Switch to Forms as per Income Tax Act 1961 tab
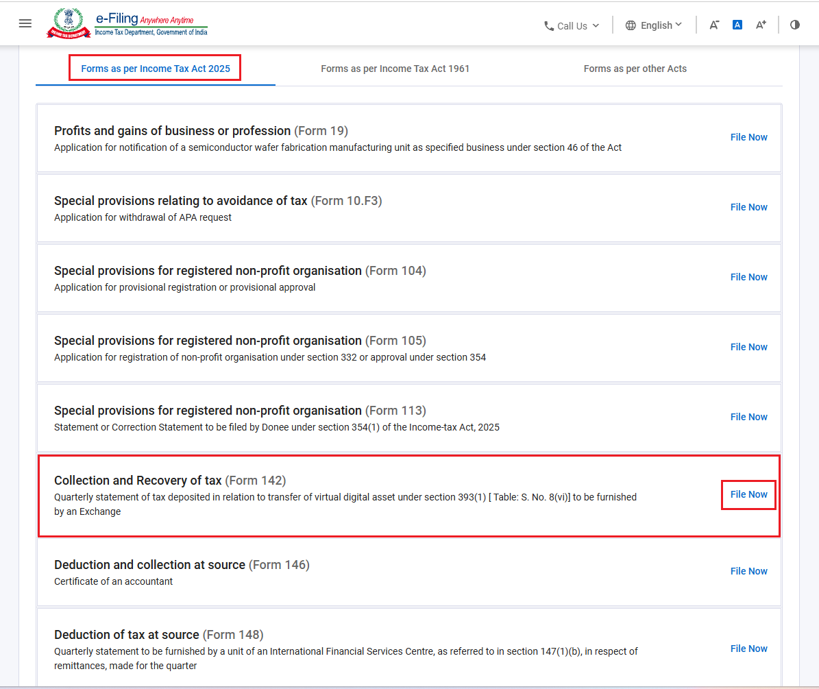The image size is (819, 689). [x=395, y=69]
